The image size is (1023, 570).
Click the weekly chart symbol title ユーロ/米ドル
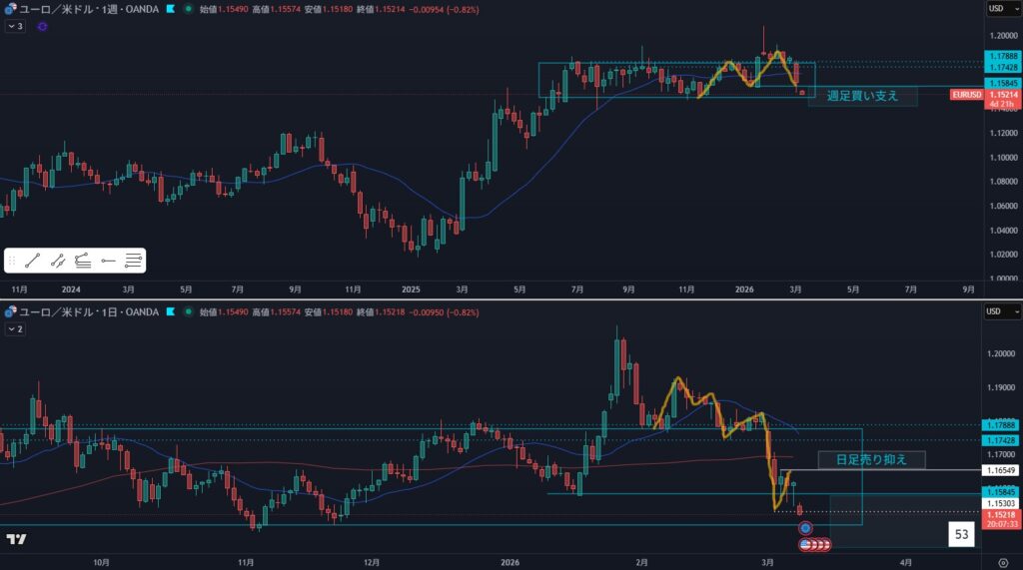[x=60, y=8]
